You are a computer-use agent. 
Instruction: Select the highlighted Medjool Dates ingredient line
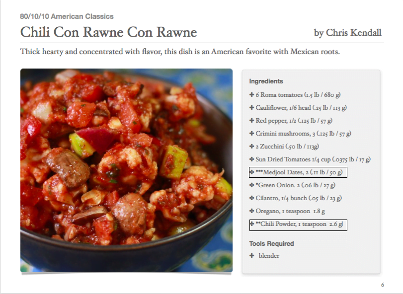pos(298,172)
